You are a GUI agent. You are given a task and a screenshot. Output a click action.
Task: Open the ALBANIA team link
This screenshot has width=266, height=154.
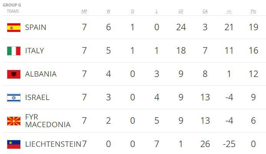[41, 74]
